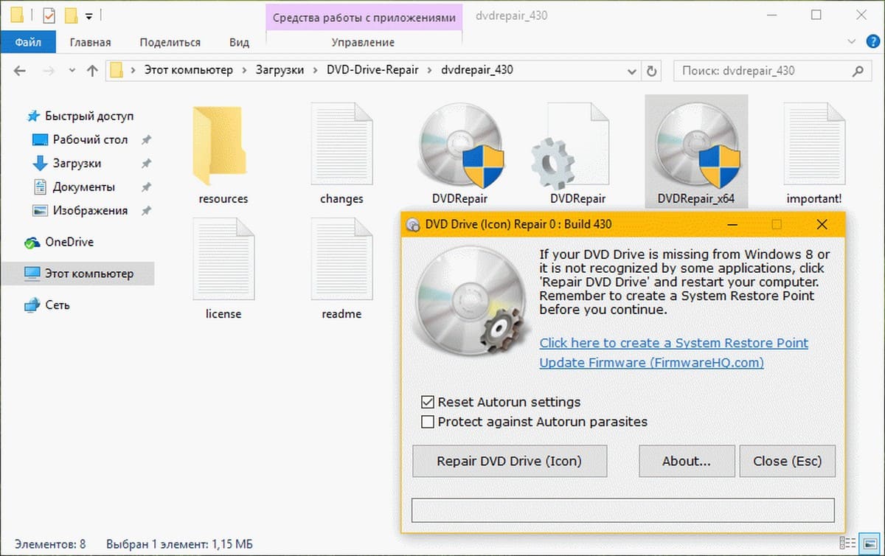Screen dimensions: 885x556
Task: Select the DVDRepair disc application icon
Action: [x=459, y=146]
